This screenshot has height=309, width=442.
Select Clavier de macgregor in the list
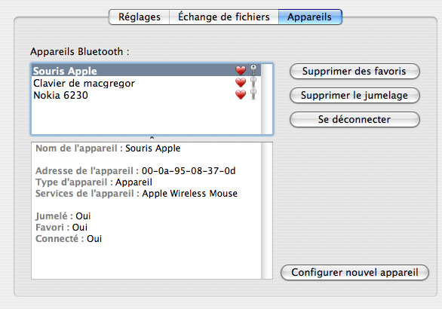tap(146, 83)
